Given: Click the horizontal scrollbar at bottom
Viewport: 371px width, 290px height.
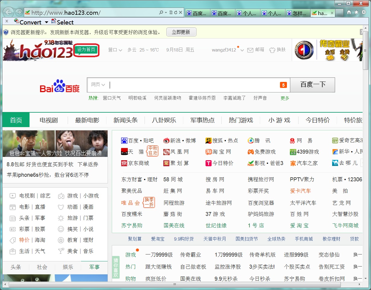Looking at the screenshot, I should coord(175,284).
